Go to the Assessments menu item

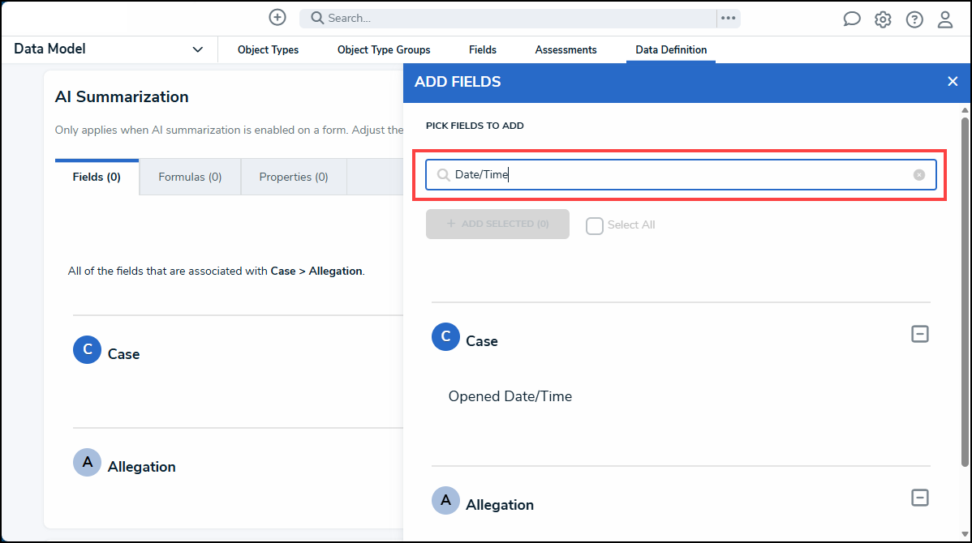tap(566, 49)
